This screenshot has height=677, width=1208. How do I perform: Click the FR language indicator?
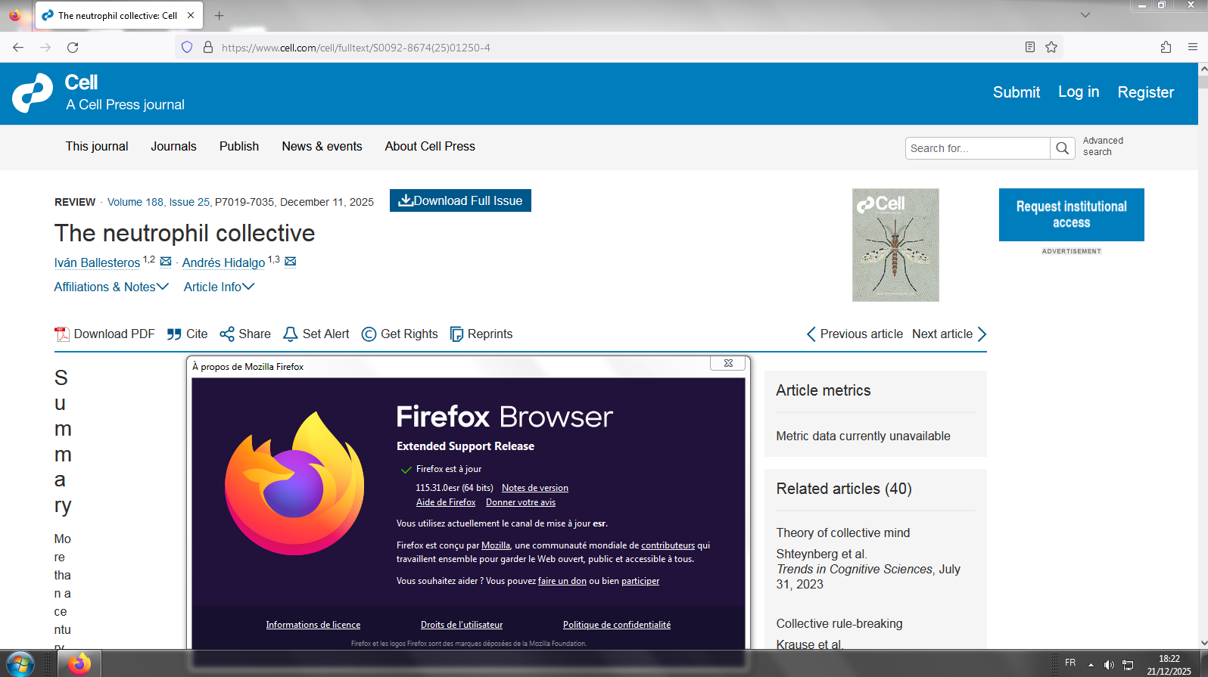click(1070, 663)
